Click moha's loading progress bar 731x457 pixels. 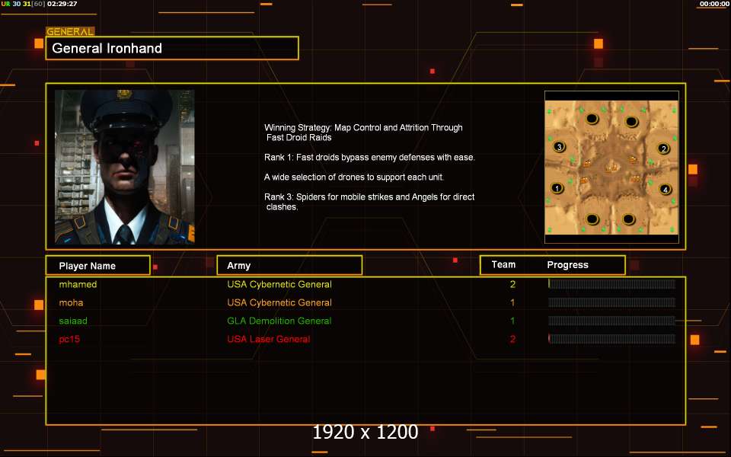611,302
